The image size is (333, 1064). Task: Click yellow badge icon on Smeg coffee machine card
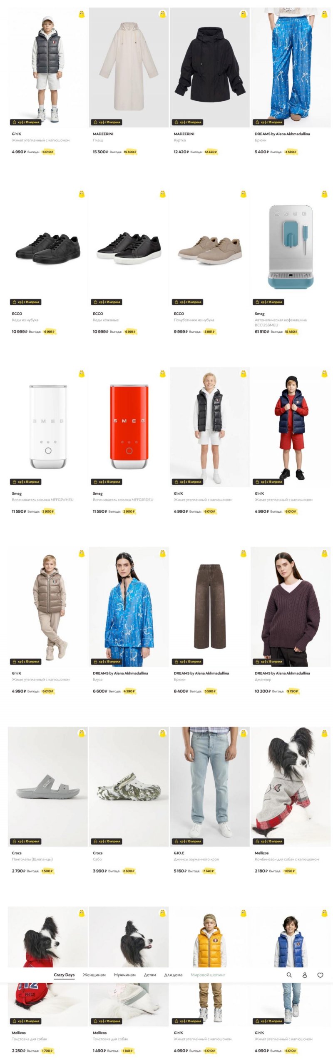pyautogui.click(x=324, y=194)
